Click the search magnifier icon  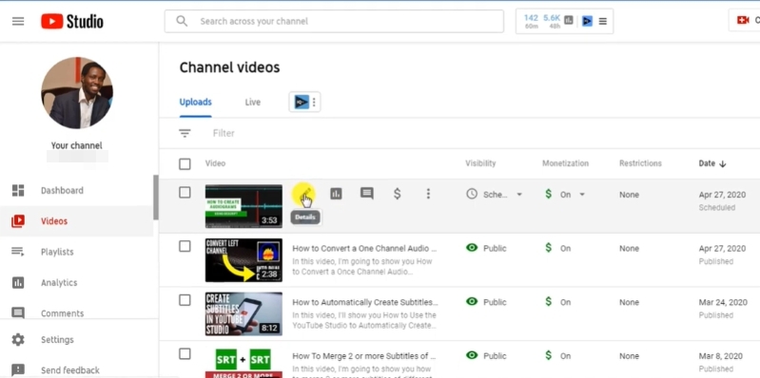(182, 21)
